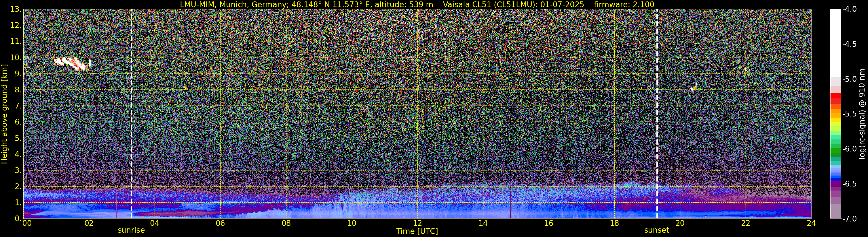Click the height axis tick '4.'
Image resolution: width=868 pixels, height=237 pixels.
coord(18,154)
